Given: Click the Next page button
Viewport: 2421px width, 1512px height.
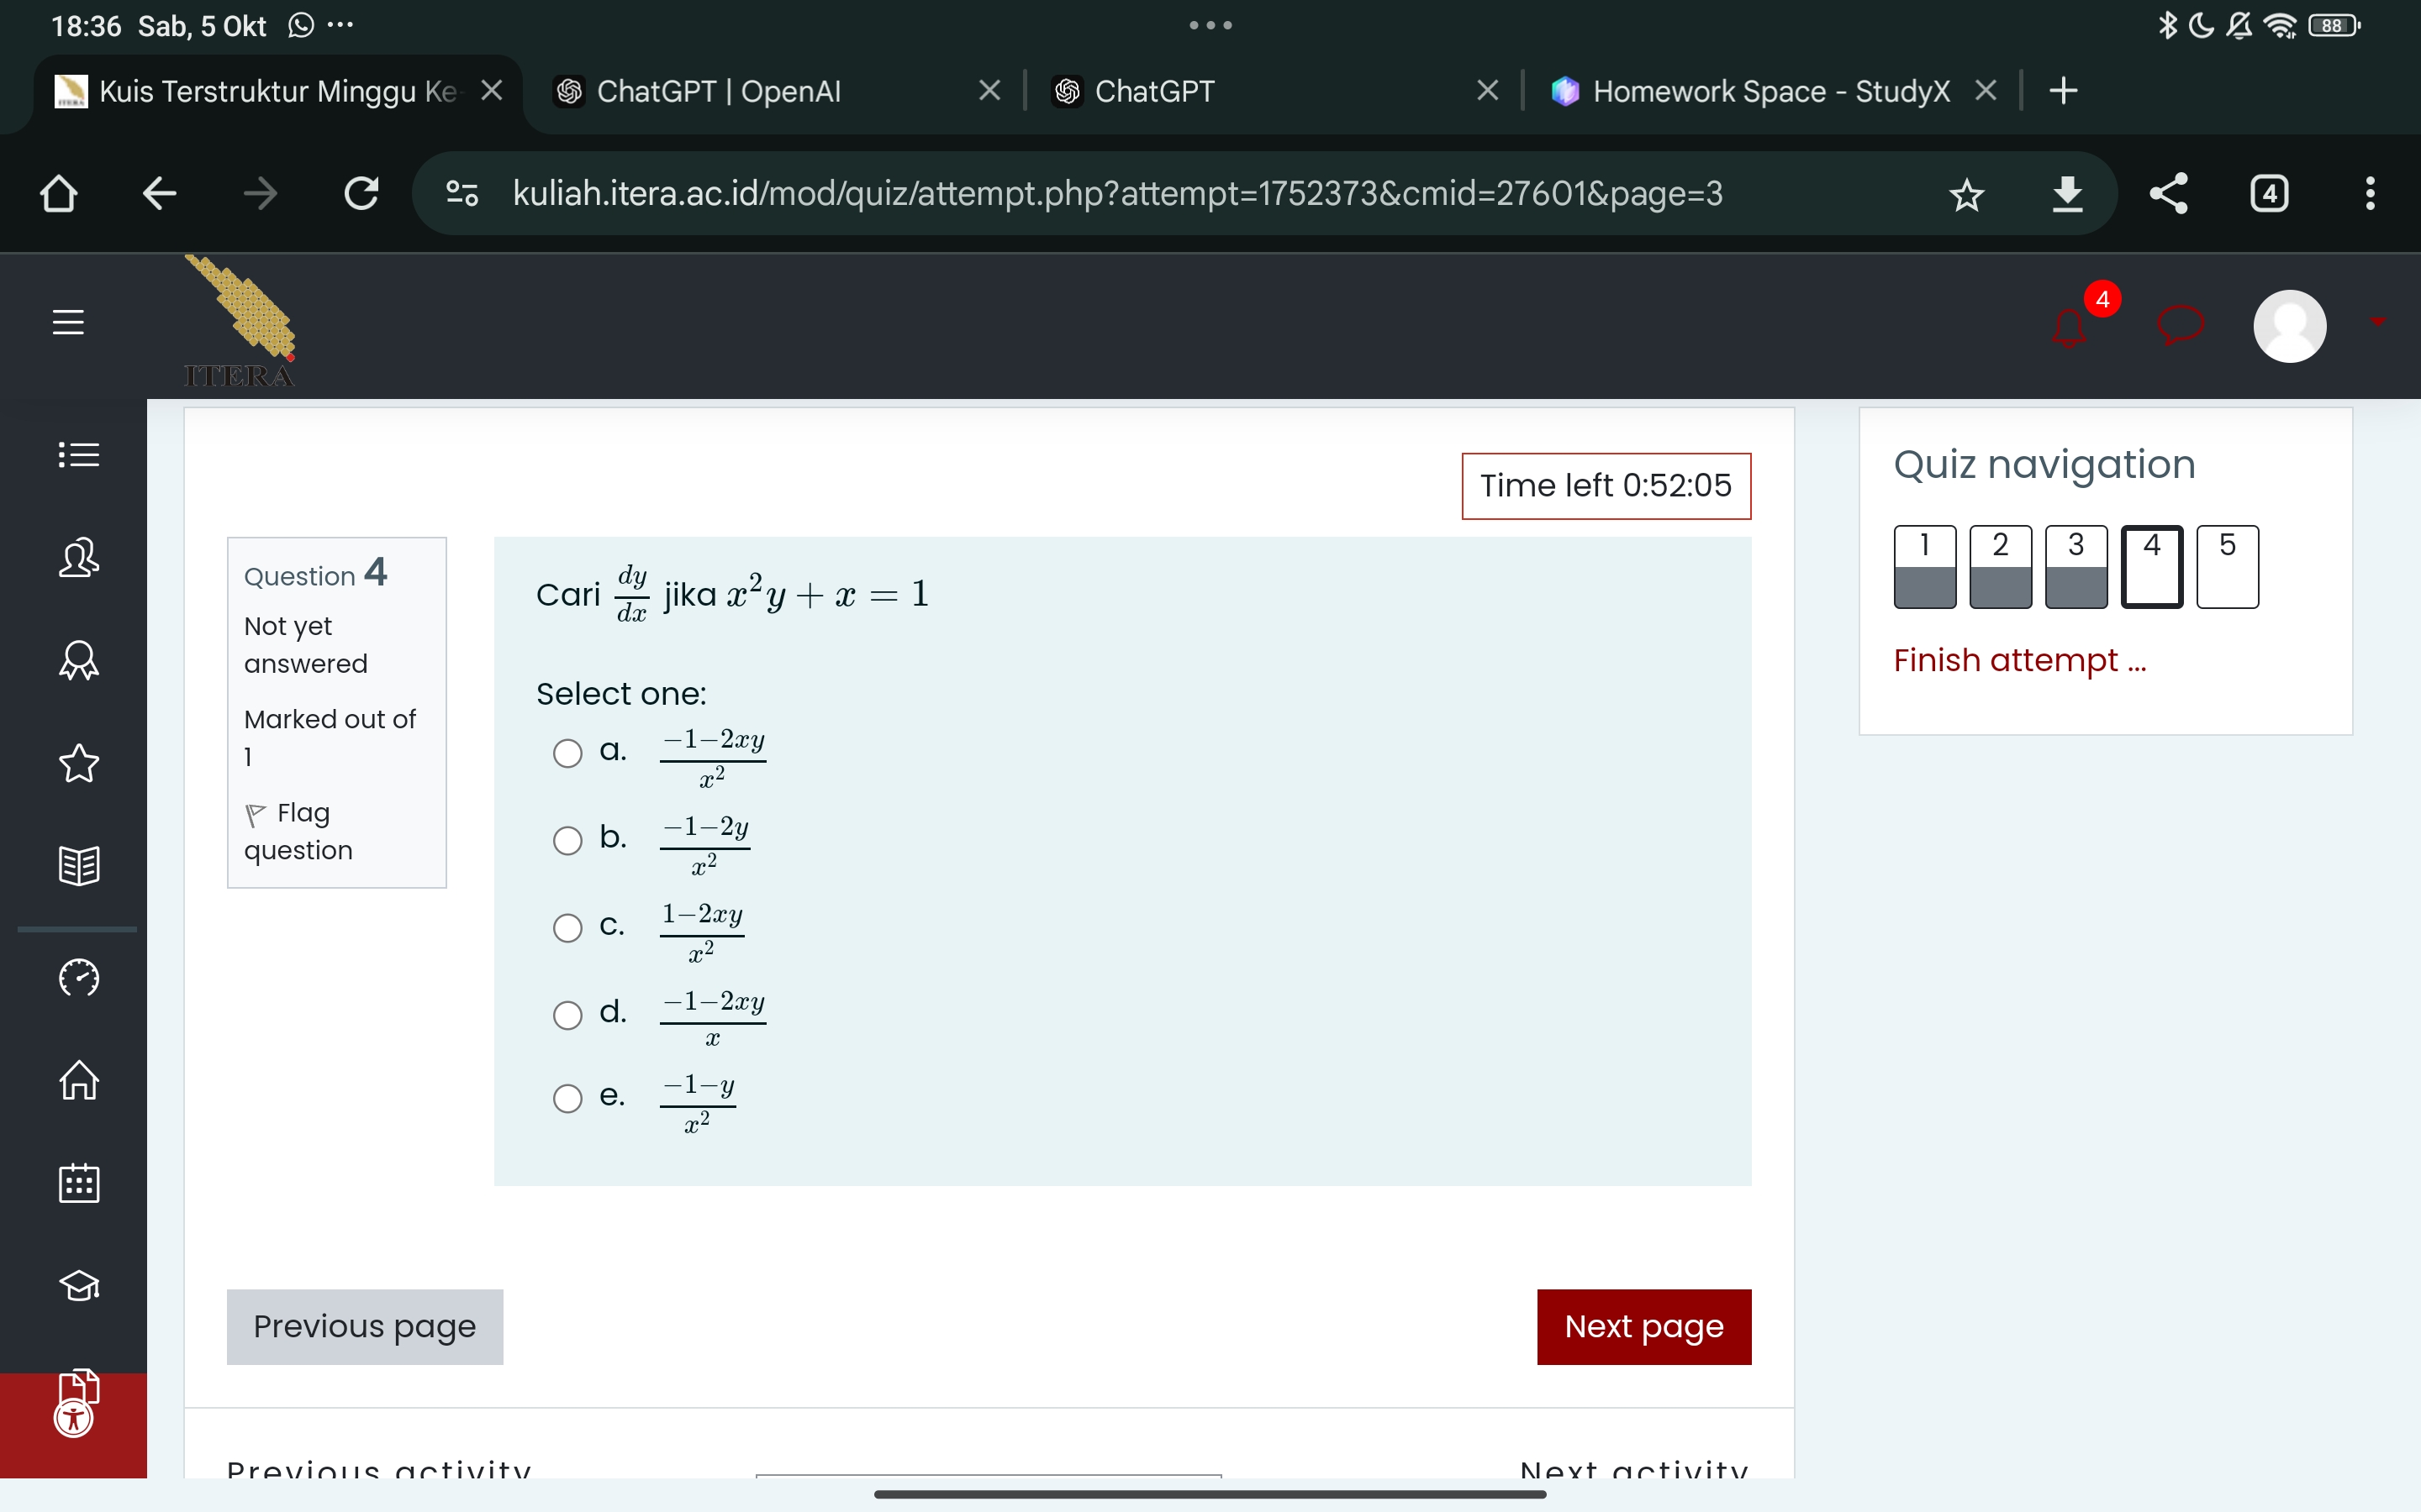Looking at the screenshot, I should [1643, 1326].
